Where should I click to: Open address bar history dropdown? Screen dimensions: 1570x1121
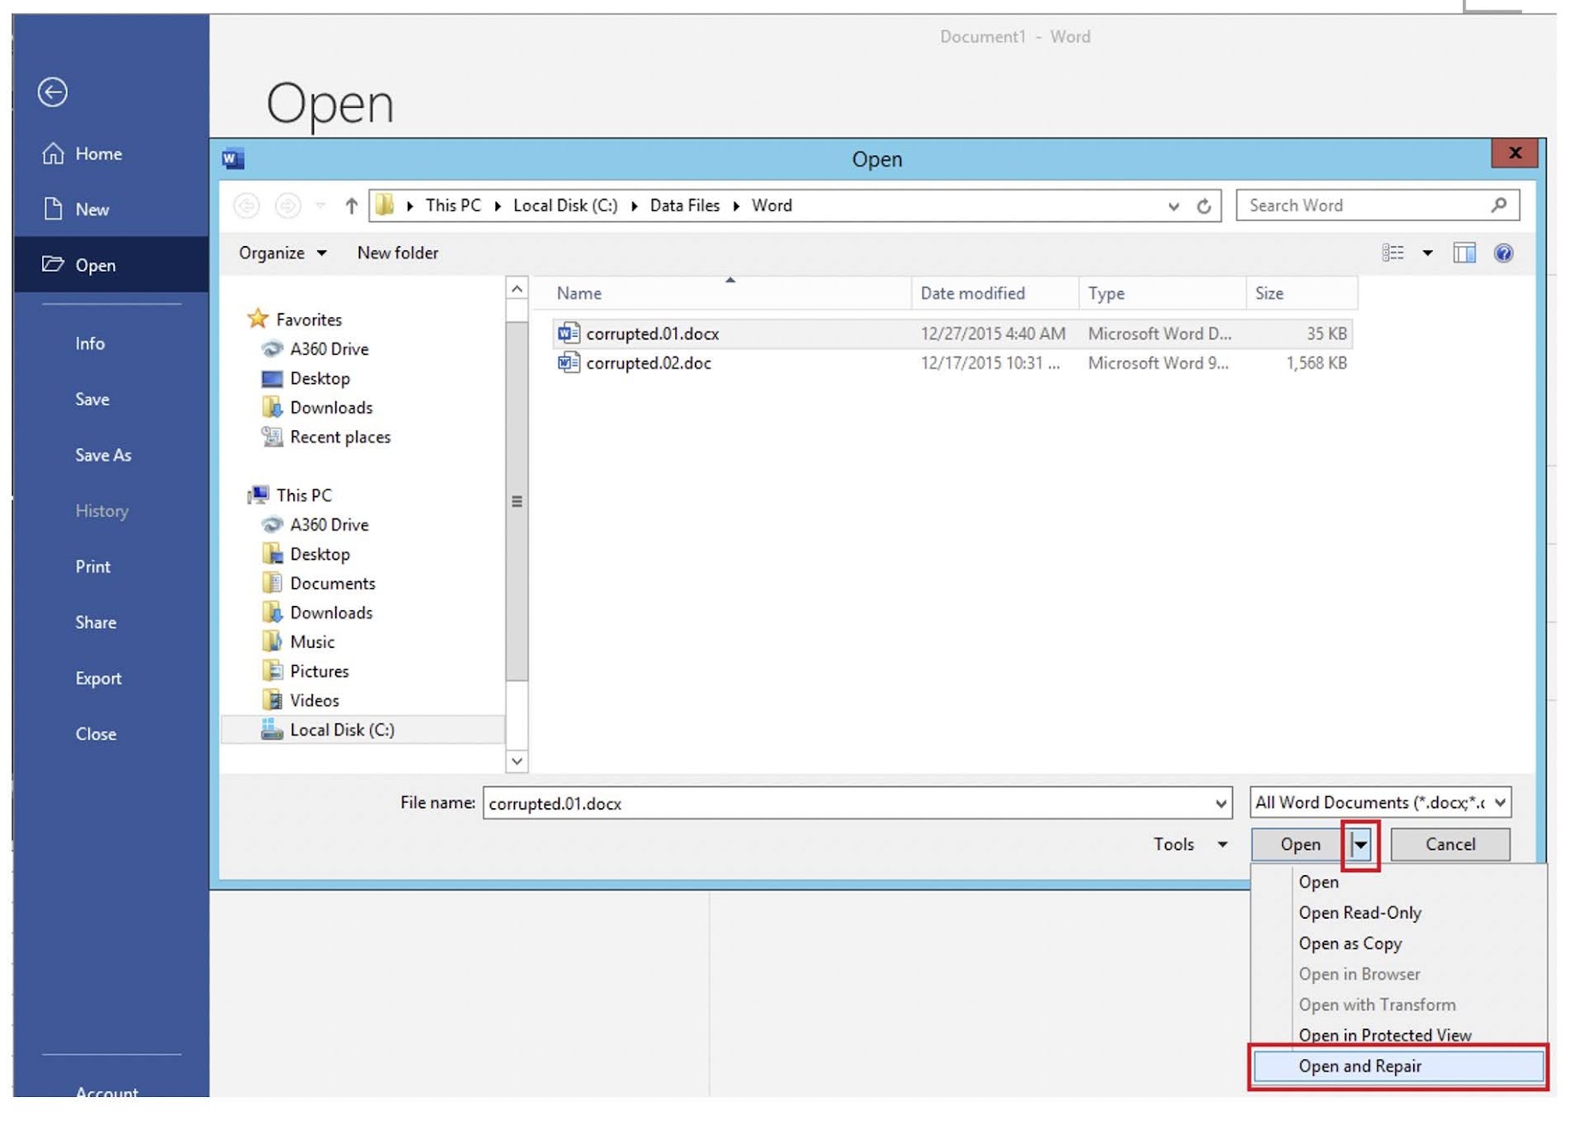pos(1173,207)
